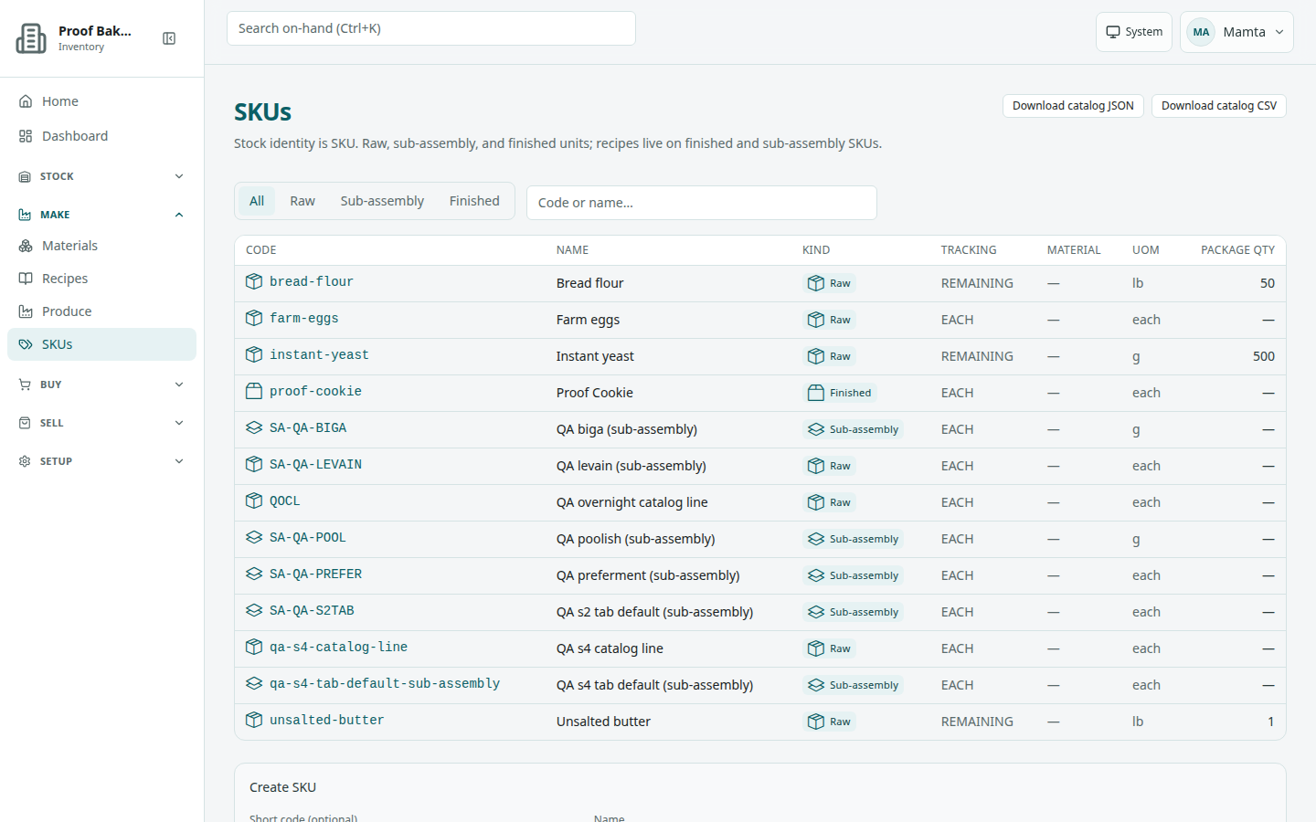
Task: Click the 'QA poolish (sub-assembly)' name cell
Action: click(635, 539)
